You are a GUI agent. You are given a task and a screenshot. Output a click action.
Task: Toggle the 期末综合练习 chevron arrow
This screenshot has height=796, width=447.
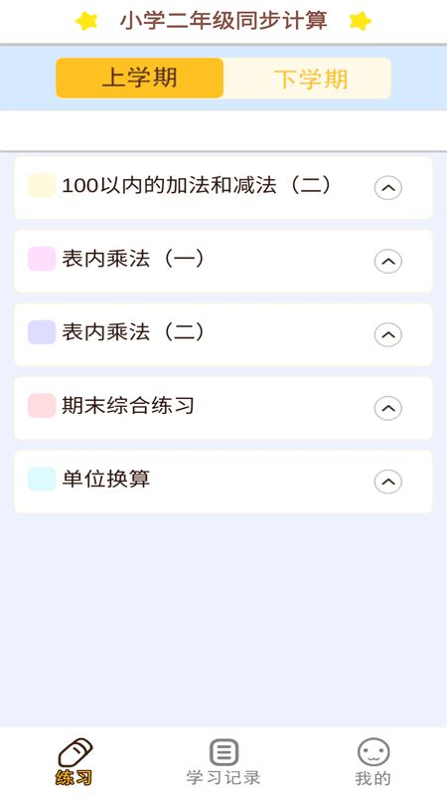point(387,408)
